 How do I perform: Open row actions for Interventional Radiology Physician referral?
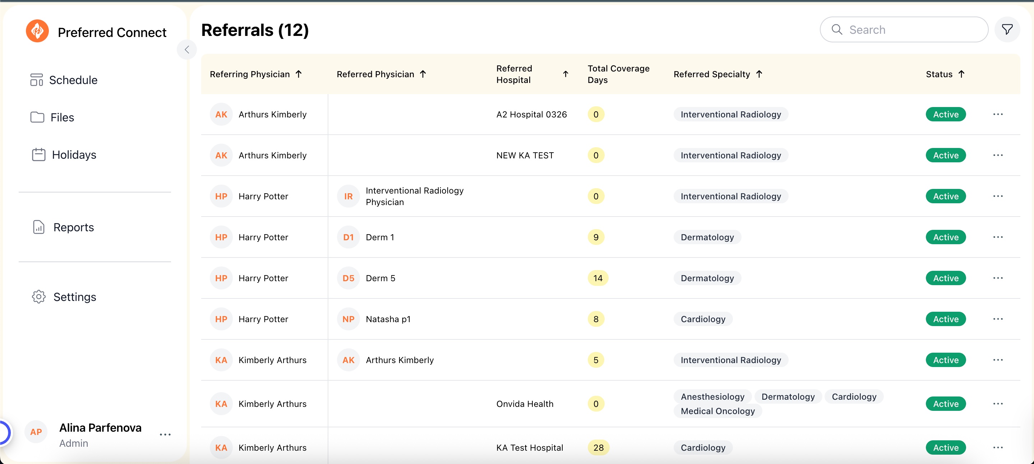click(x=998, y=196)
